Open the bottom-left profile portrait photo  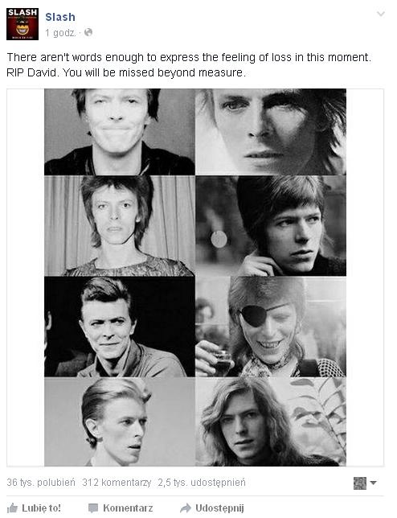(x=120, y=421)
